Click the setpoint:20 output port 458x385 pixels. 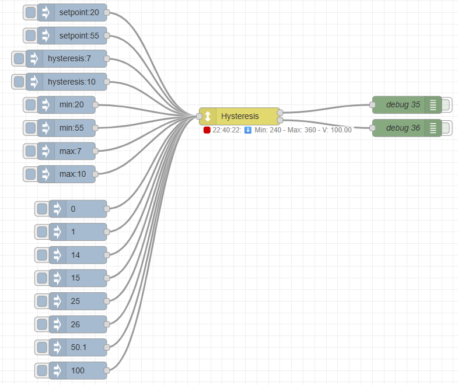coord(107,13)
